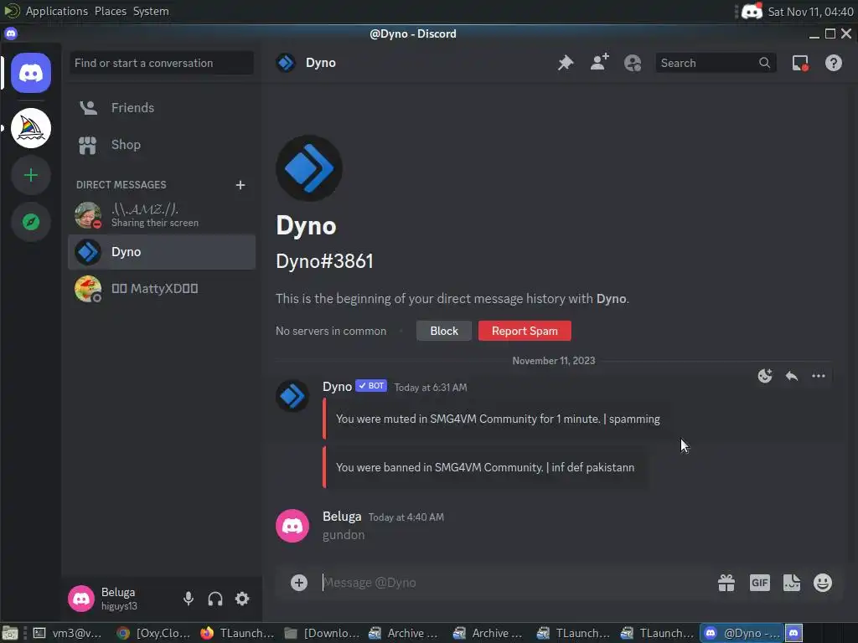This screenshot has height=643, width=858.
Task: Click Beluga username in message
Action: [342, 516]
